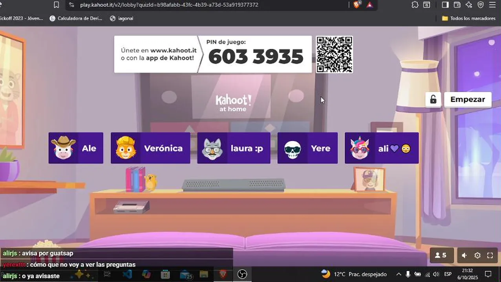The image size is (501, 282).
Task: Select player card laura :p
Action: [234, 148]
